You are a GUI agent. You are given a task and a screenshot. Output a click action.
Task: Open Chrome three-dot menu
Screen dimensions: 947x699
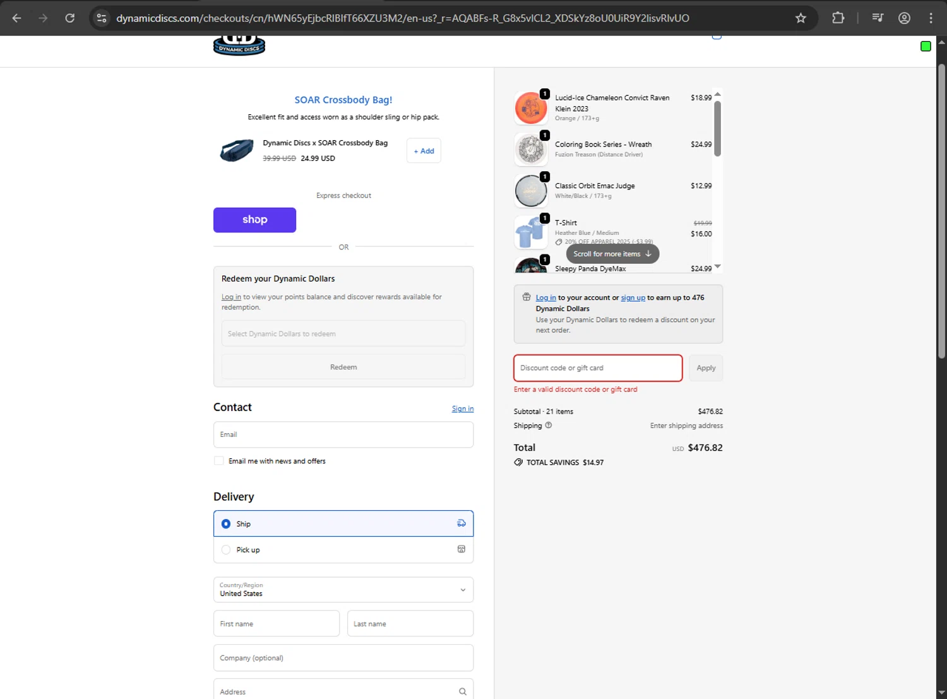click(x=931, y=18)
